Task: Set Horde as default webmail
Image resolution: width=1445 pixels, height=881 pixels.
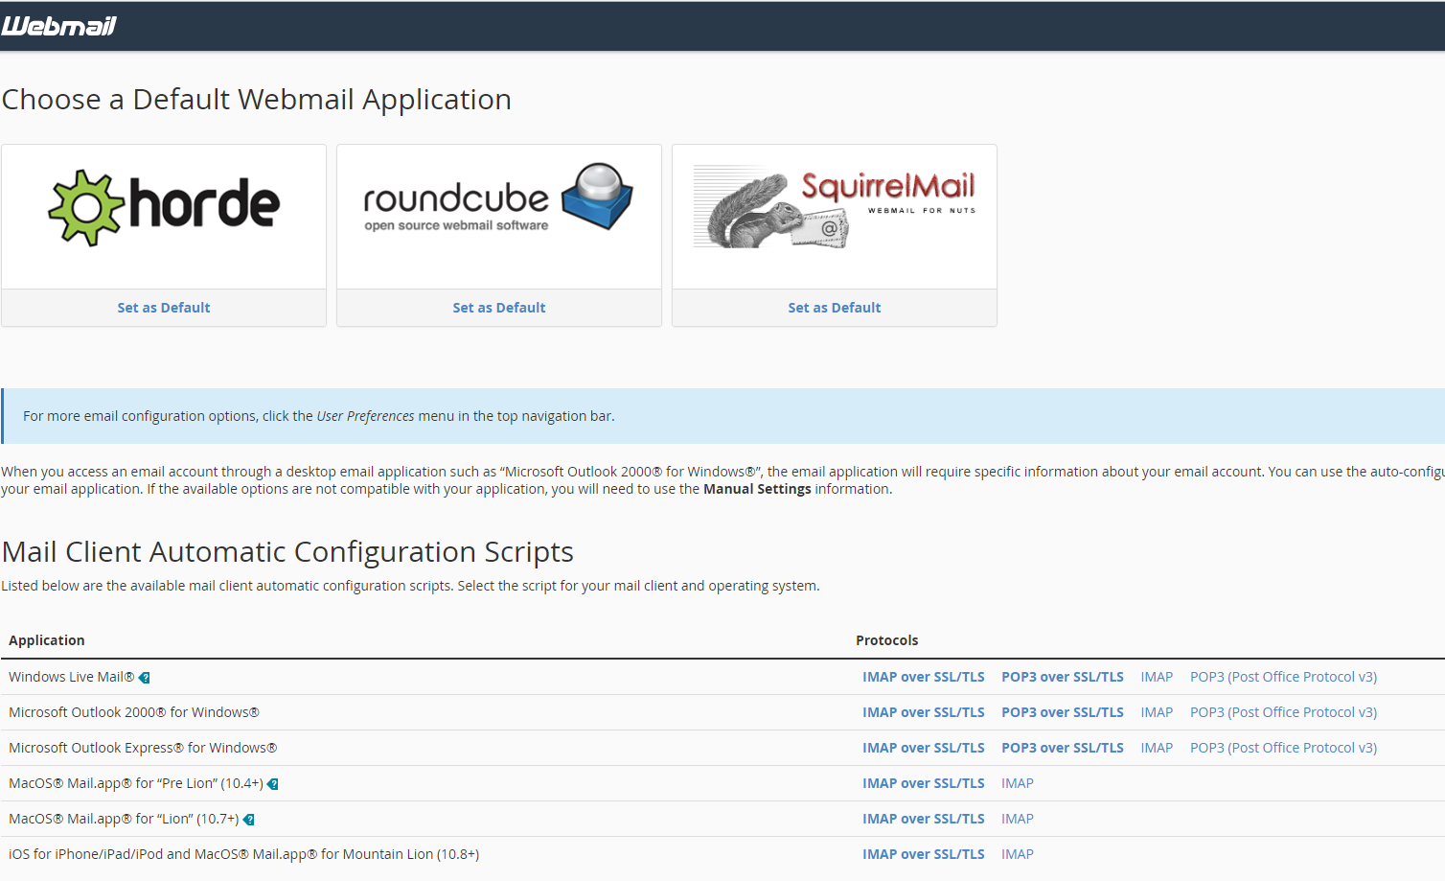Action: click(164, 308)
